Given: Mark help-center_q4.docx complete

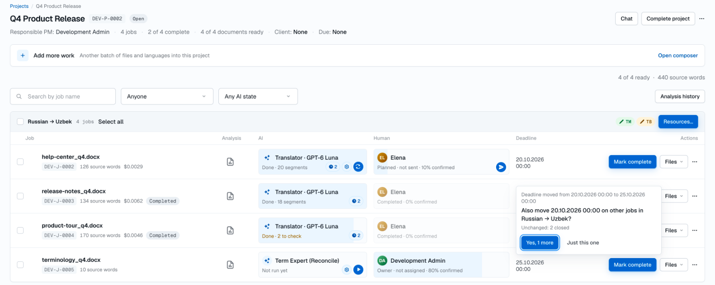Looking at the screenshot, I should pyautogui.click(x=632, y=161).
